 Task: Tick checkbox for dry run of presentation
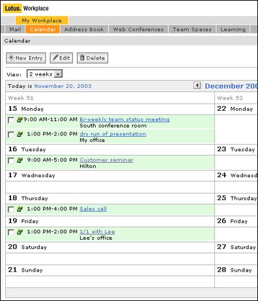pos(11,135)
